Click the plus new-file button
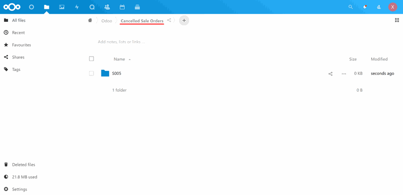The height and width of the screenshot is (195, 403). click(x=184, y=20)
